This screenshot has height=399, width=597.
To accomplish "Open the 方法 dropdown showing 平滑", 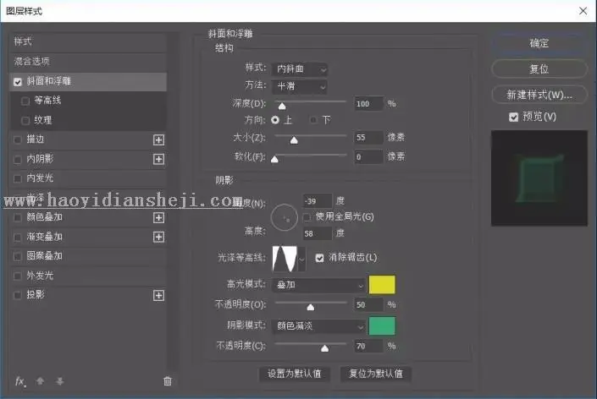I will click(300, 87).
